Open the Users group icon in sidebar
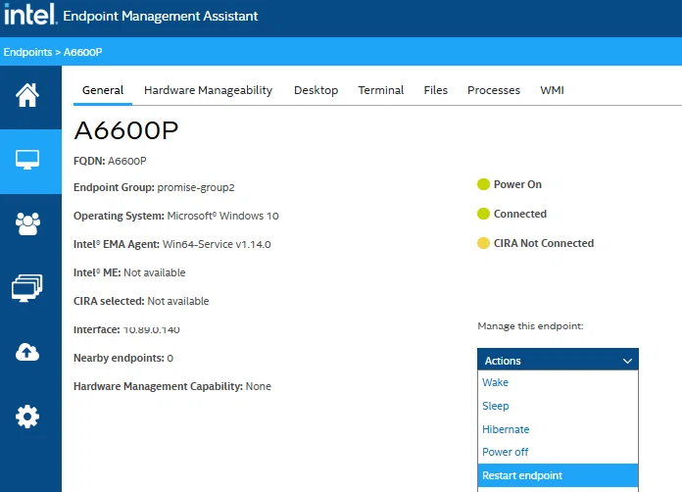 (x=27, y=223)
